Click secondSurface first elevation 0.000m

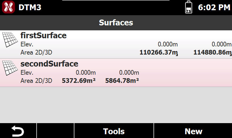coord(86,73)
